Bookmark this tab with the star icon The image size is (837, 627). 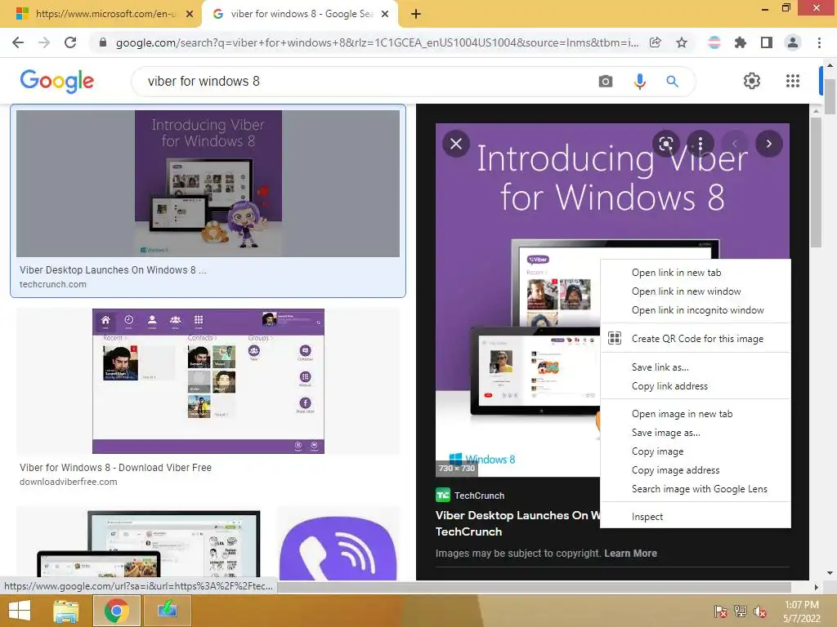[x=682, y=42]
